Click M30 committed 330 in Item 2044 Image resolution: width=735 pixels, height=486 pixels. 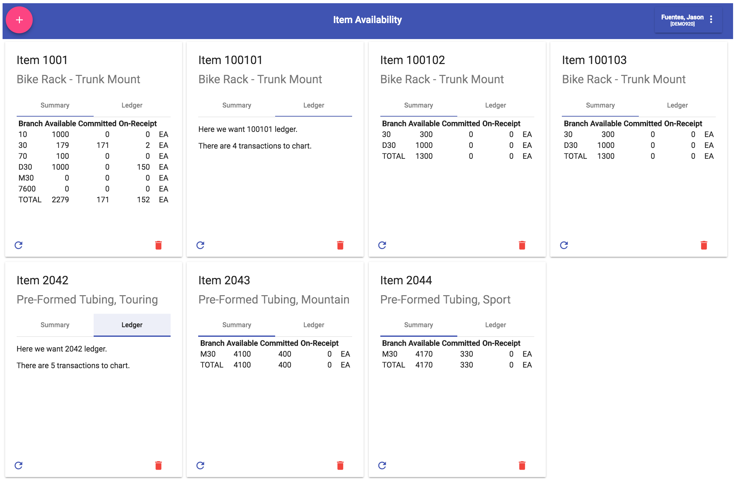coord(467,354)
